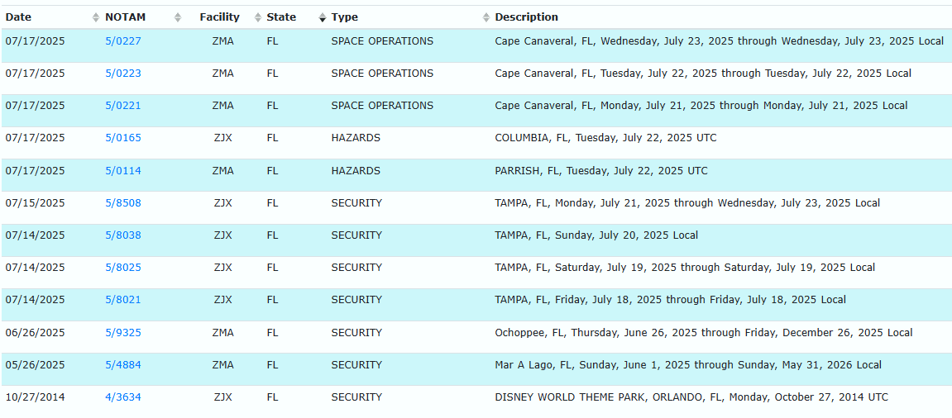
Task: Click the State column header
Action: pos(281,17)
